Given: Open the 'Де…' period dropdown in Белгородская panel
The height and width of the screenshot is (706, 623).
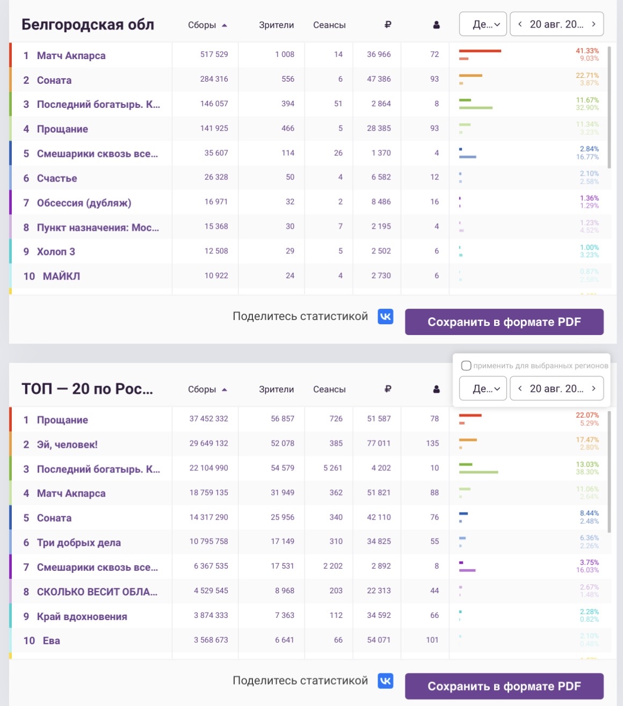Looking at the screenshot, I should 483,24.
